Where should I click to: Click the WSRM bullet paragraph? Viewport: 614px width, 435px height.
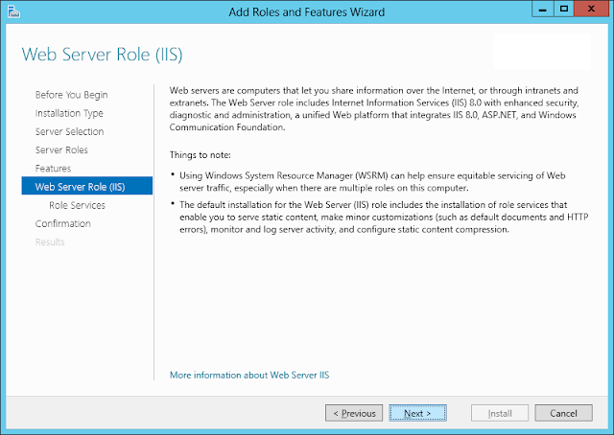click(372, 182)
